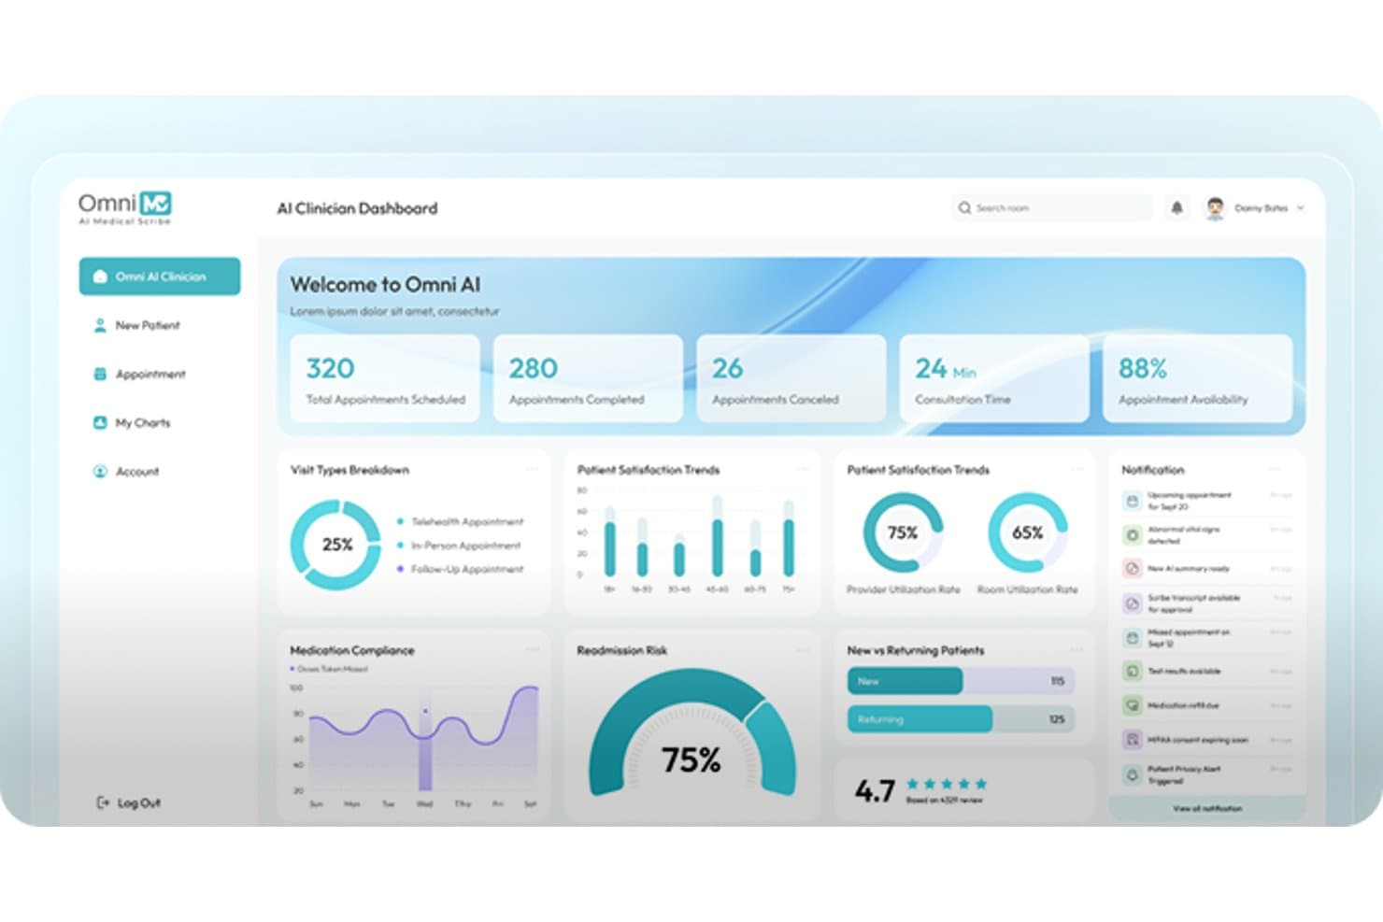1383x922 pixels.
Task: Click the Follow-Up Appointment legend entry
Action: (x=460, y=569)
